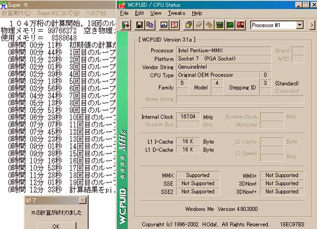
Task: Open the 計算実行(C) menu in Super π
Action: click(16, 13)
